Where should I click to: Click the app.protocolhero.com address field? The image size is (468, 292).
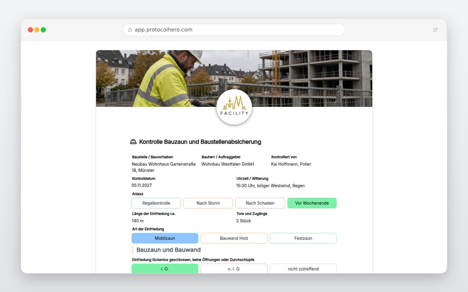coord(234,30)
